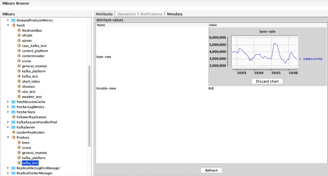Click the KafkaRequestHandlerPool folder icon
Image resolution: width=328 pixels, height=176 pixels.
coord(13,122)
